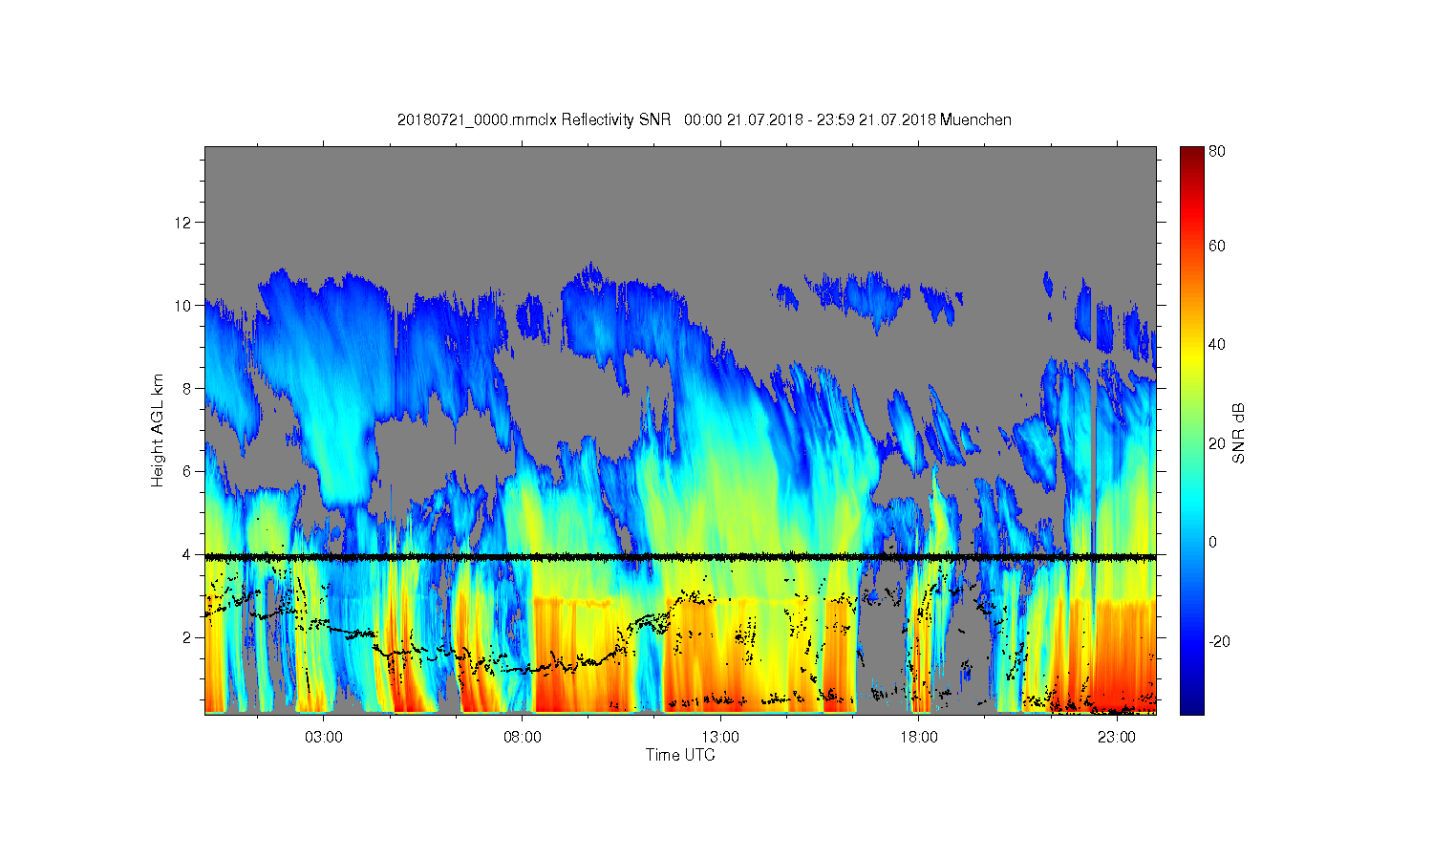Click the colorbar value 0

pyautogui.click(x=1213, y=543)
